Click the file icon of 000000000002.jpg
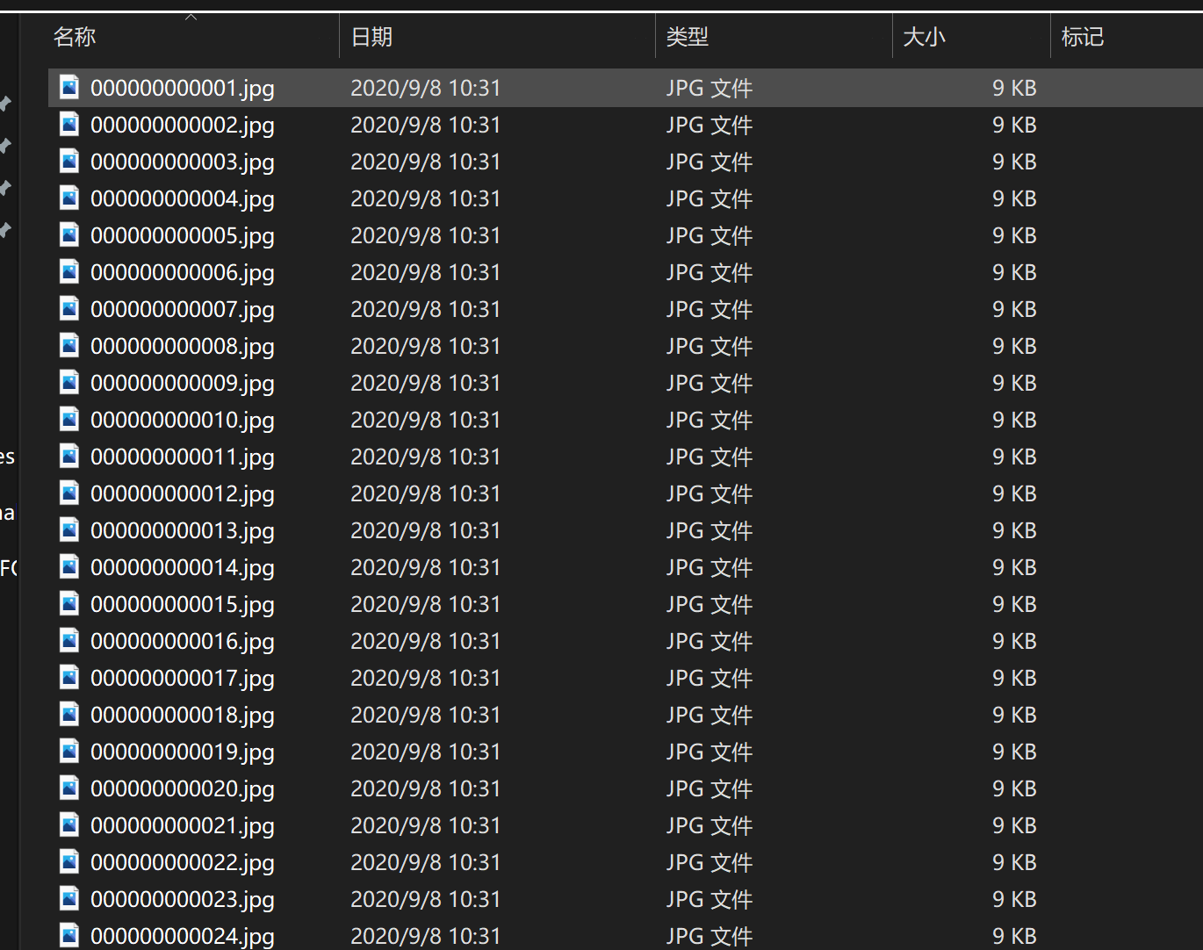This screenshot has width=1203, height=950. point(69,124)
